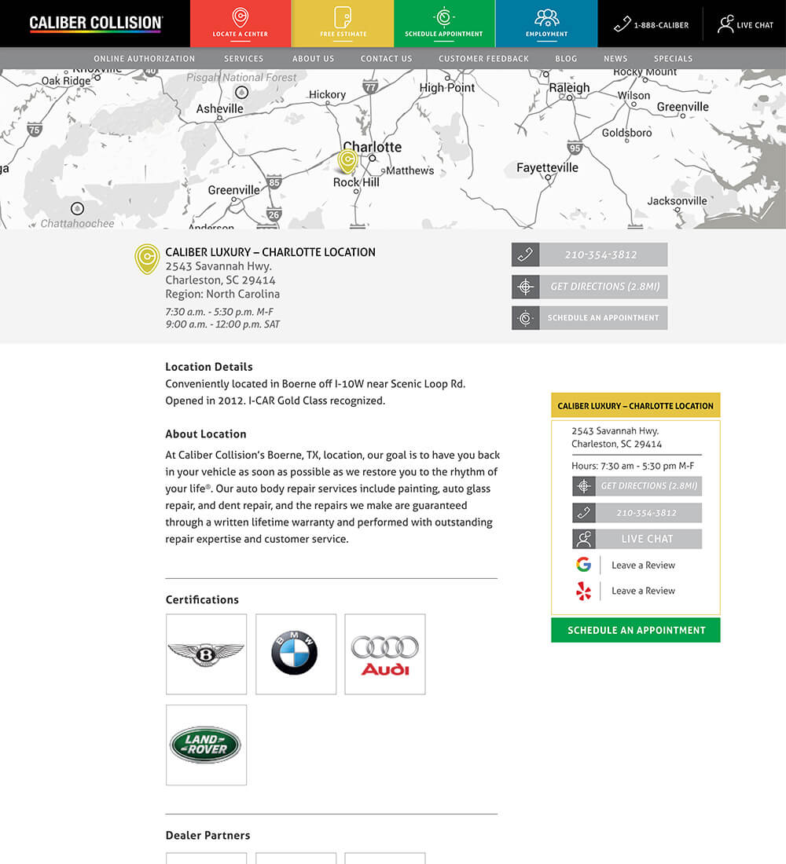Select the Schedule Appointment header icon
This screenshot has height=864, width=786.
click(x=444, y=17)
